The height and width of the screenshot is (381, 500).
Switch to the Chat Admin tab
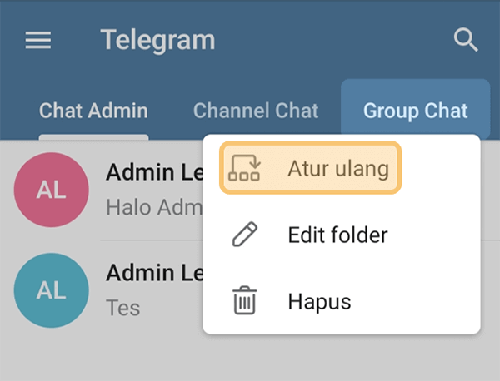point(93,111)
